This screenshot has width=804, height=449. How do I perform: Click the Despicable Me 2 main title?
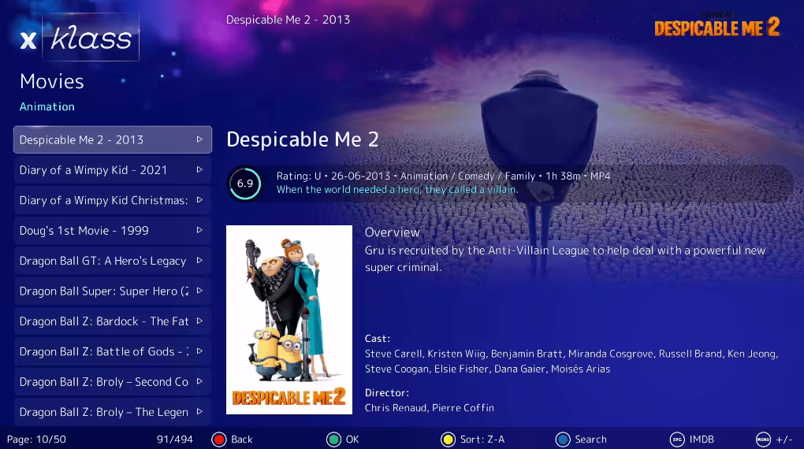click(x=303, y=139)
